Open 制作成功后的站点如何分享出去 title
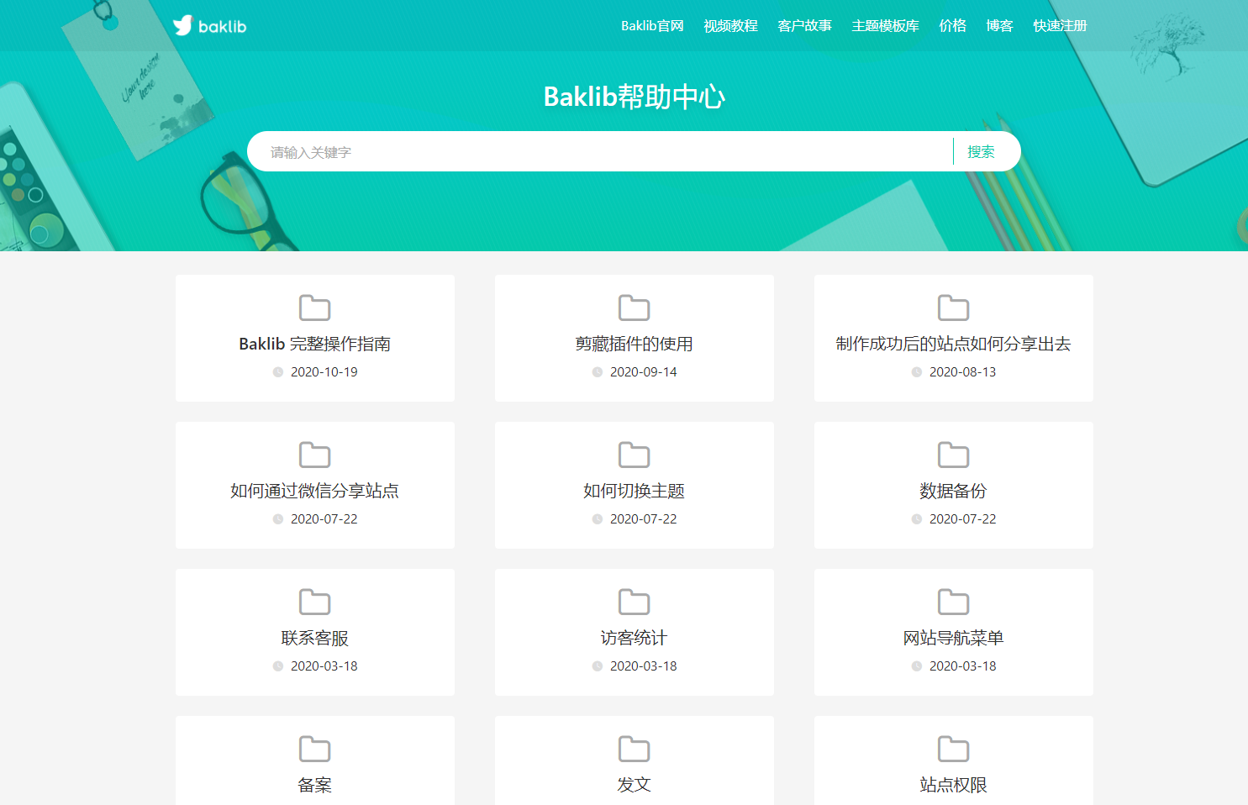Image resolution: width=1248 pixels, height=805 pixels. click(954, 344)
